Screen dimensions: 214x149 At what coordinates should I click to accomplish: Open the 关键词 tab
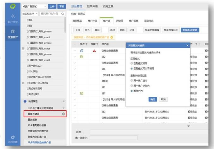click(x=119, y=21)
